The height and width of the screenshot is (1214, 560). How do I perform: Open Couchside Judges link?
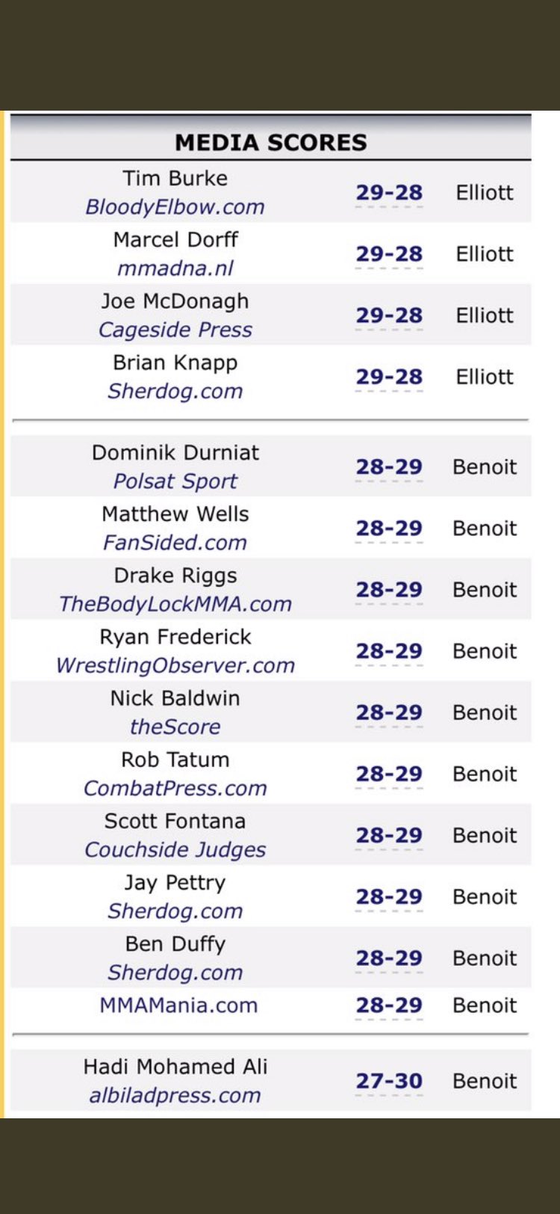pyautogui.click(x=175, y=850)
